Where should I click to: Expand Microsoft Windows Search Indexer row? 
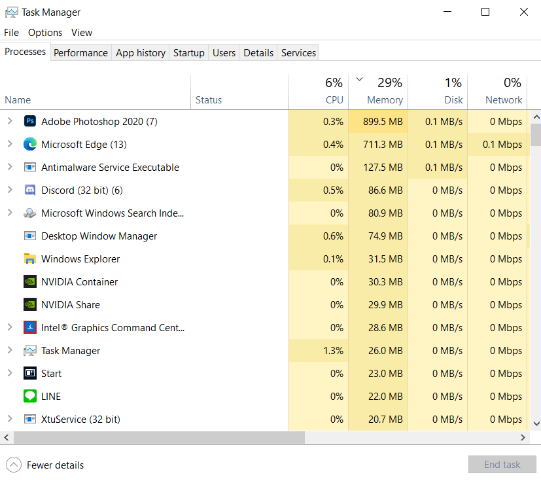click(10, 213)
